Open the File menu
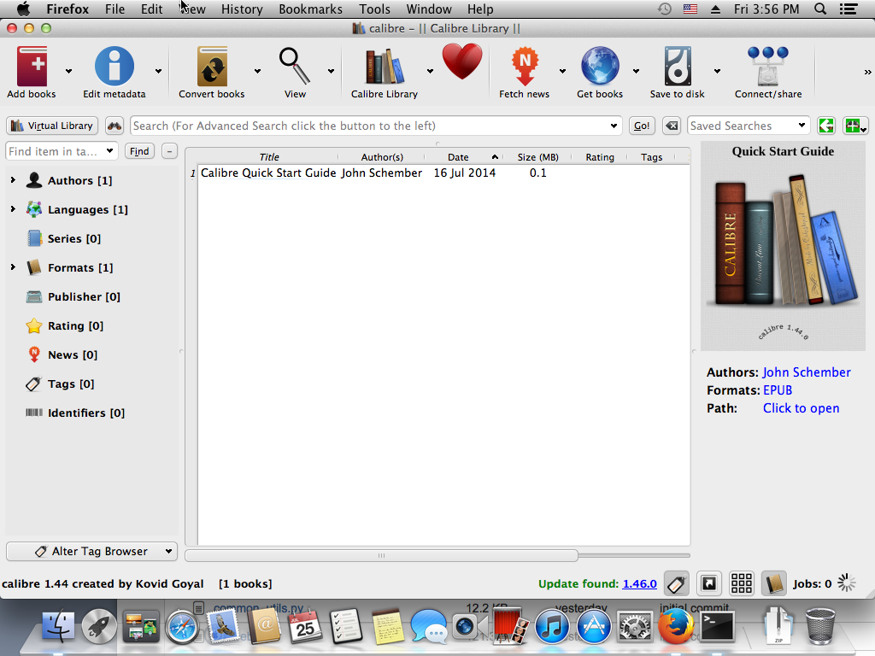 [115, 9]
